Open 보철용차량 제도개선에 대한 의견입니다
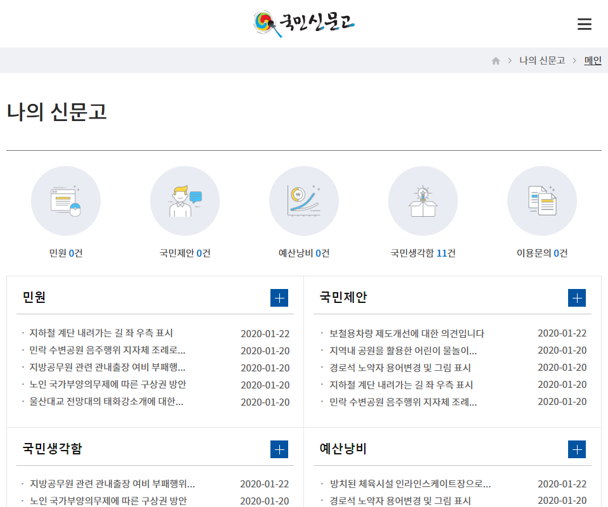Viewport: 608px width, 507px height. tap(407, 333)
